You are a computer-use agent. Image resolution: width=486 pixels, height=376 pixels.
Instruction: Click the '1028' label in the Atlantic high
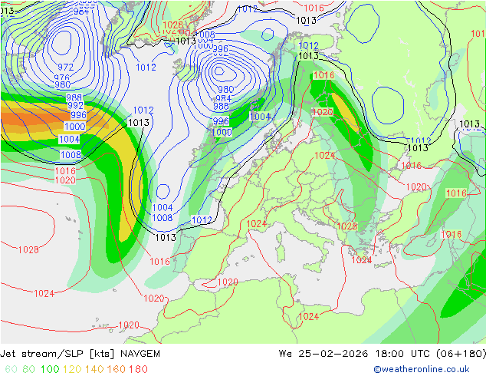click(28, 249)
